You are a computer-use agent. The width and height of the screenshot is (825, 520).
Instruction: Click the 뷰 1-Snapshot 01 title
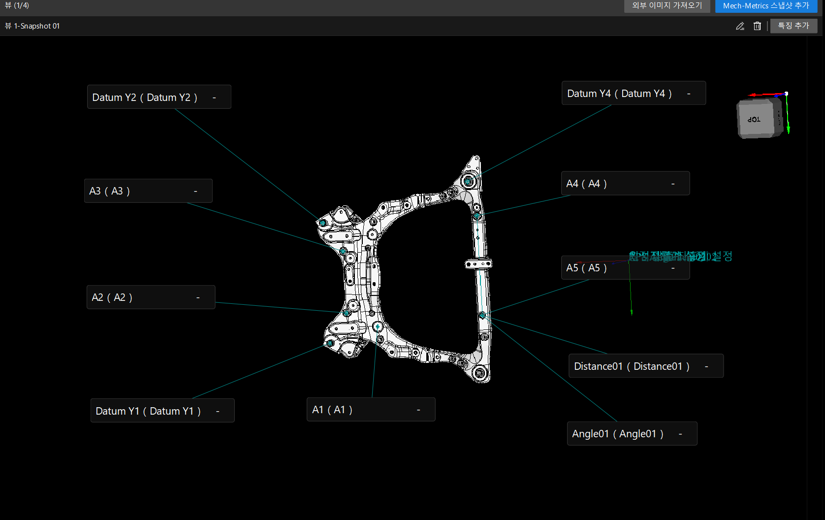point(32,26)
